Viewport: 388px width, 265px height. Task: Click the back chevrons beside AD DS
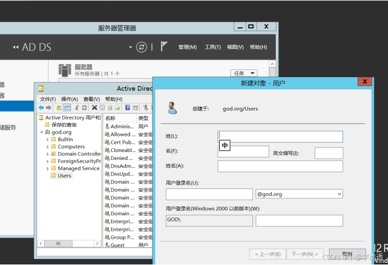(x=16, y=47)
